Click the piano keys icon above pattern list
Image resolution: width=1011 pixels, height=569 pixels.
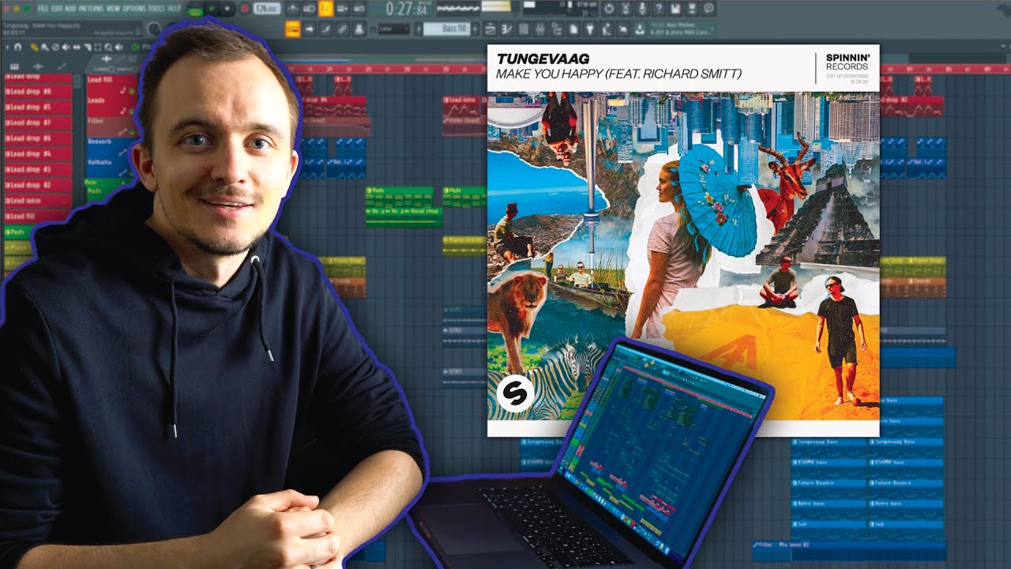point(13,65)
